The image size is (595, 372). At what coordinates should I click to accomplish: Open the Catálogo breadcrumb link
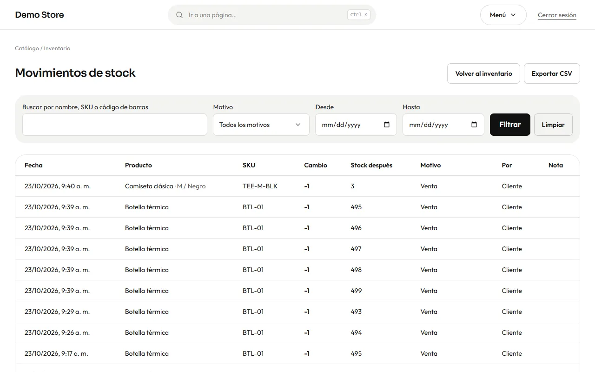click(x=27, y=48)
